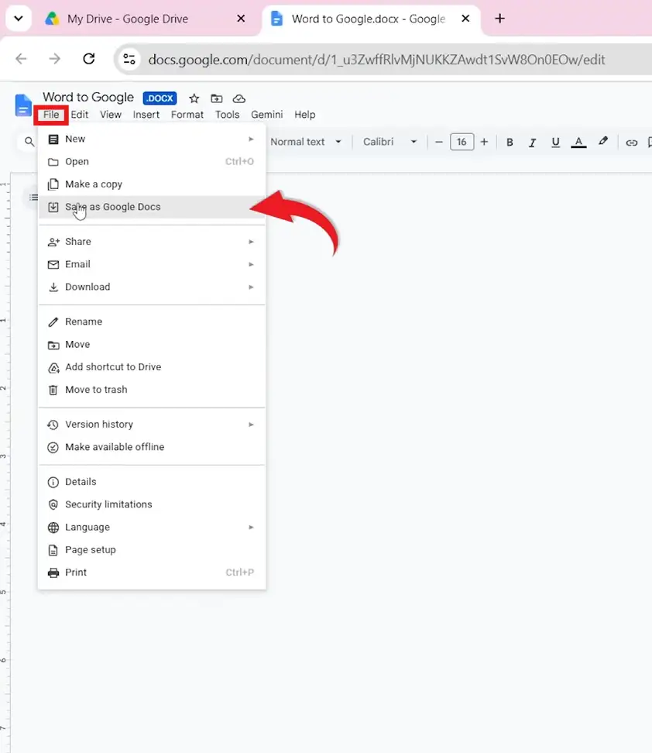Open the highlight color pen

[x=603, y=142]
